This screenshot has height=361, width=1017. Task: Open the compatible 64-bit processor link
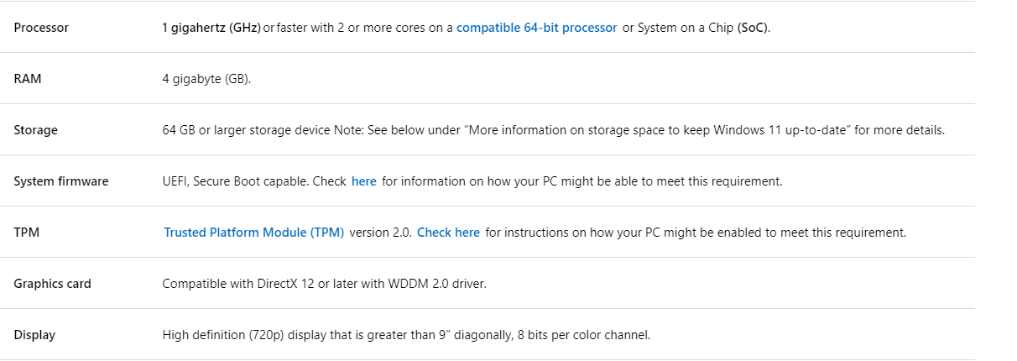[x=537, y=28]
